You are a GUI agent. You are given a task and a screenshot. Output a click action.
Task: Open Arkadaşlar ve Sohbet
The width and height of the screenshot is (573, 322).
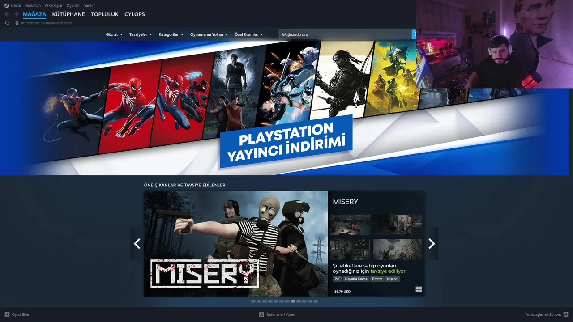point(547,314)
